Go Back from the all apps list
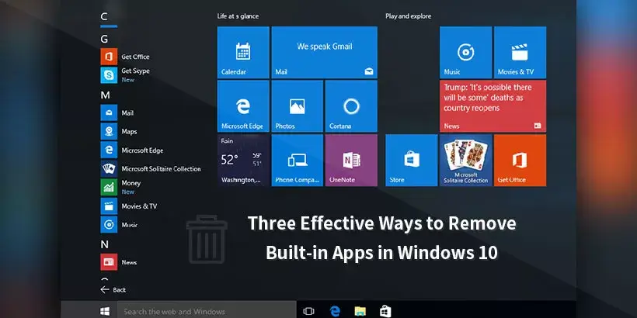This screenshot has width=637, height=318. click(113, 289)
